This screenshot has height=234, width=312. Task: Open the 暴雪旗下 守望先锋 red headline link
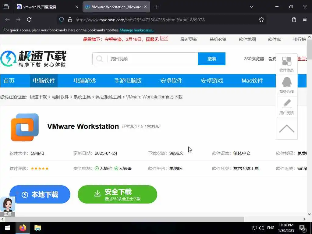[x=121, y=39]
